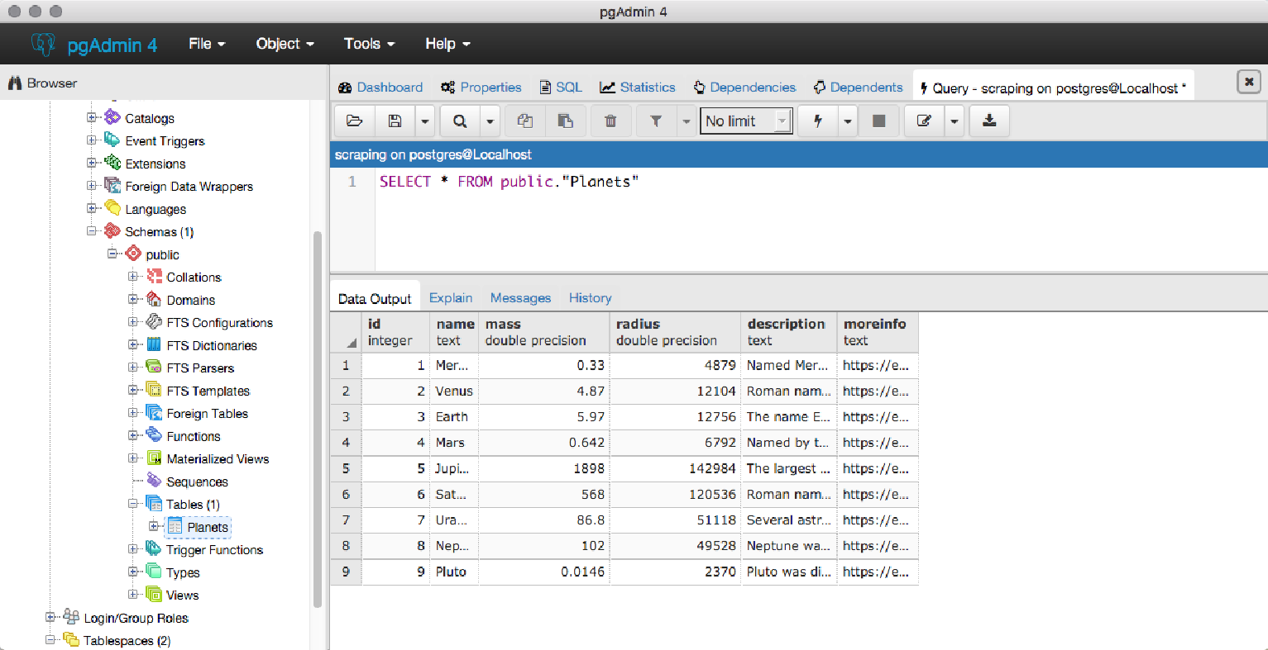Expand the Trigger Functions node
The image size is (1268, 650).
133,549
